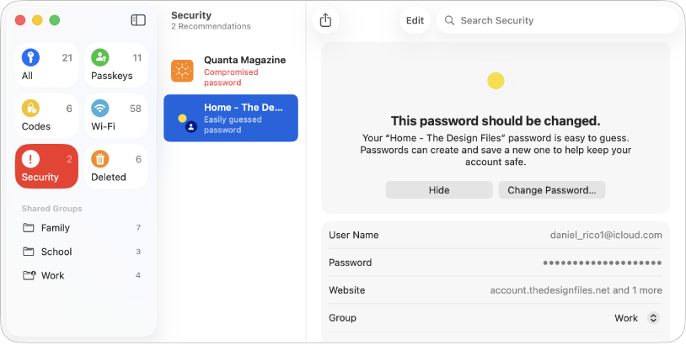Click the account.thedesignfiles.net website link
Viewport: 686px width, 345px height.
click(549, 290)
